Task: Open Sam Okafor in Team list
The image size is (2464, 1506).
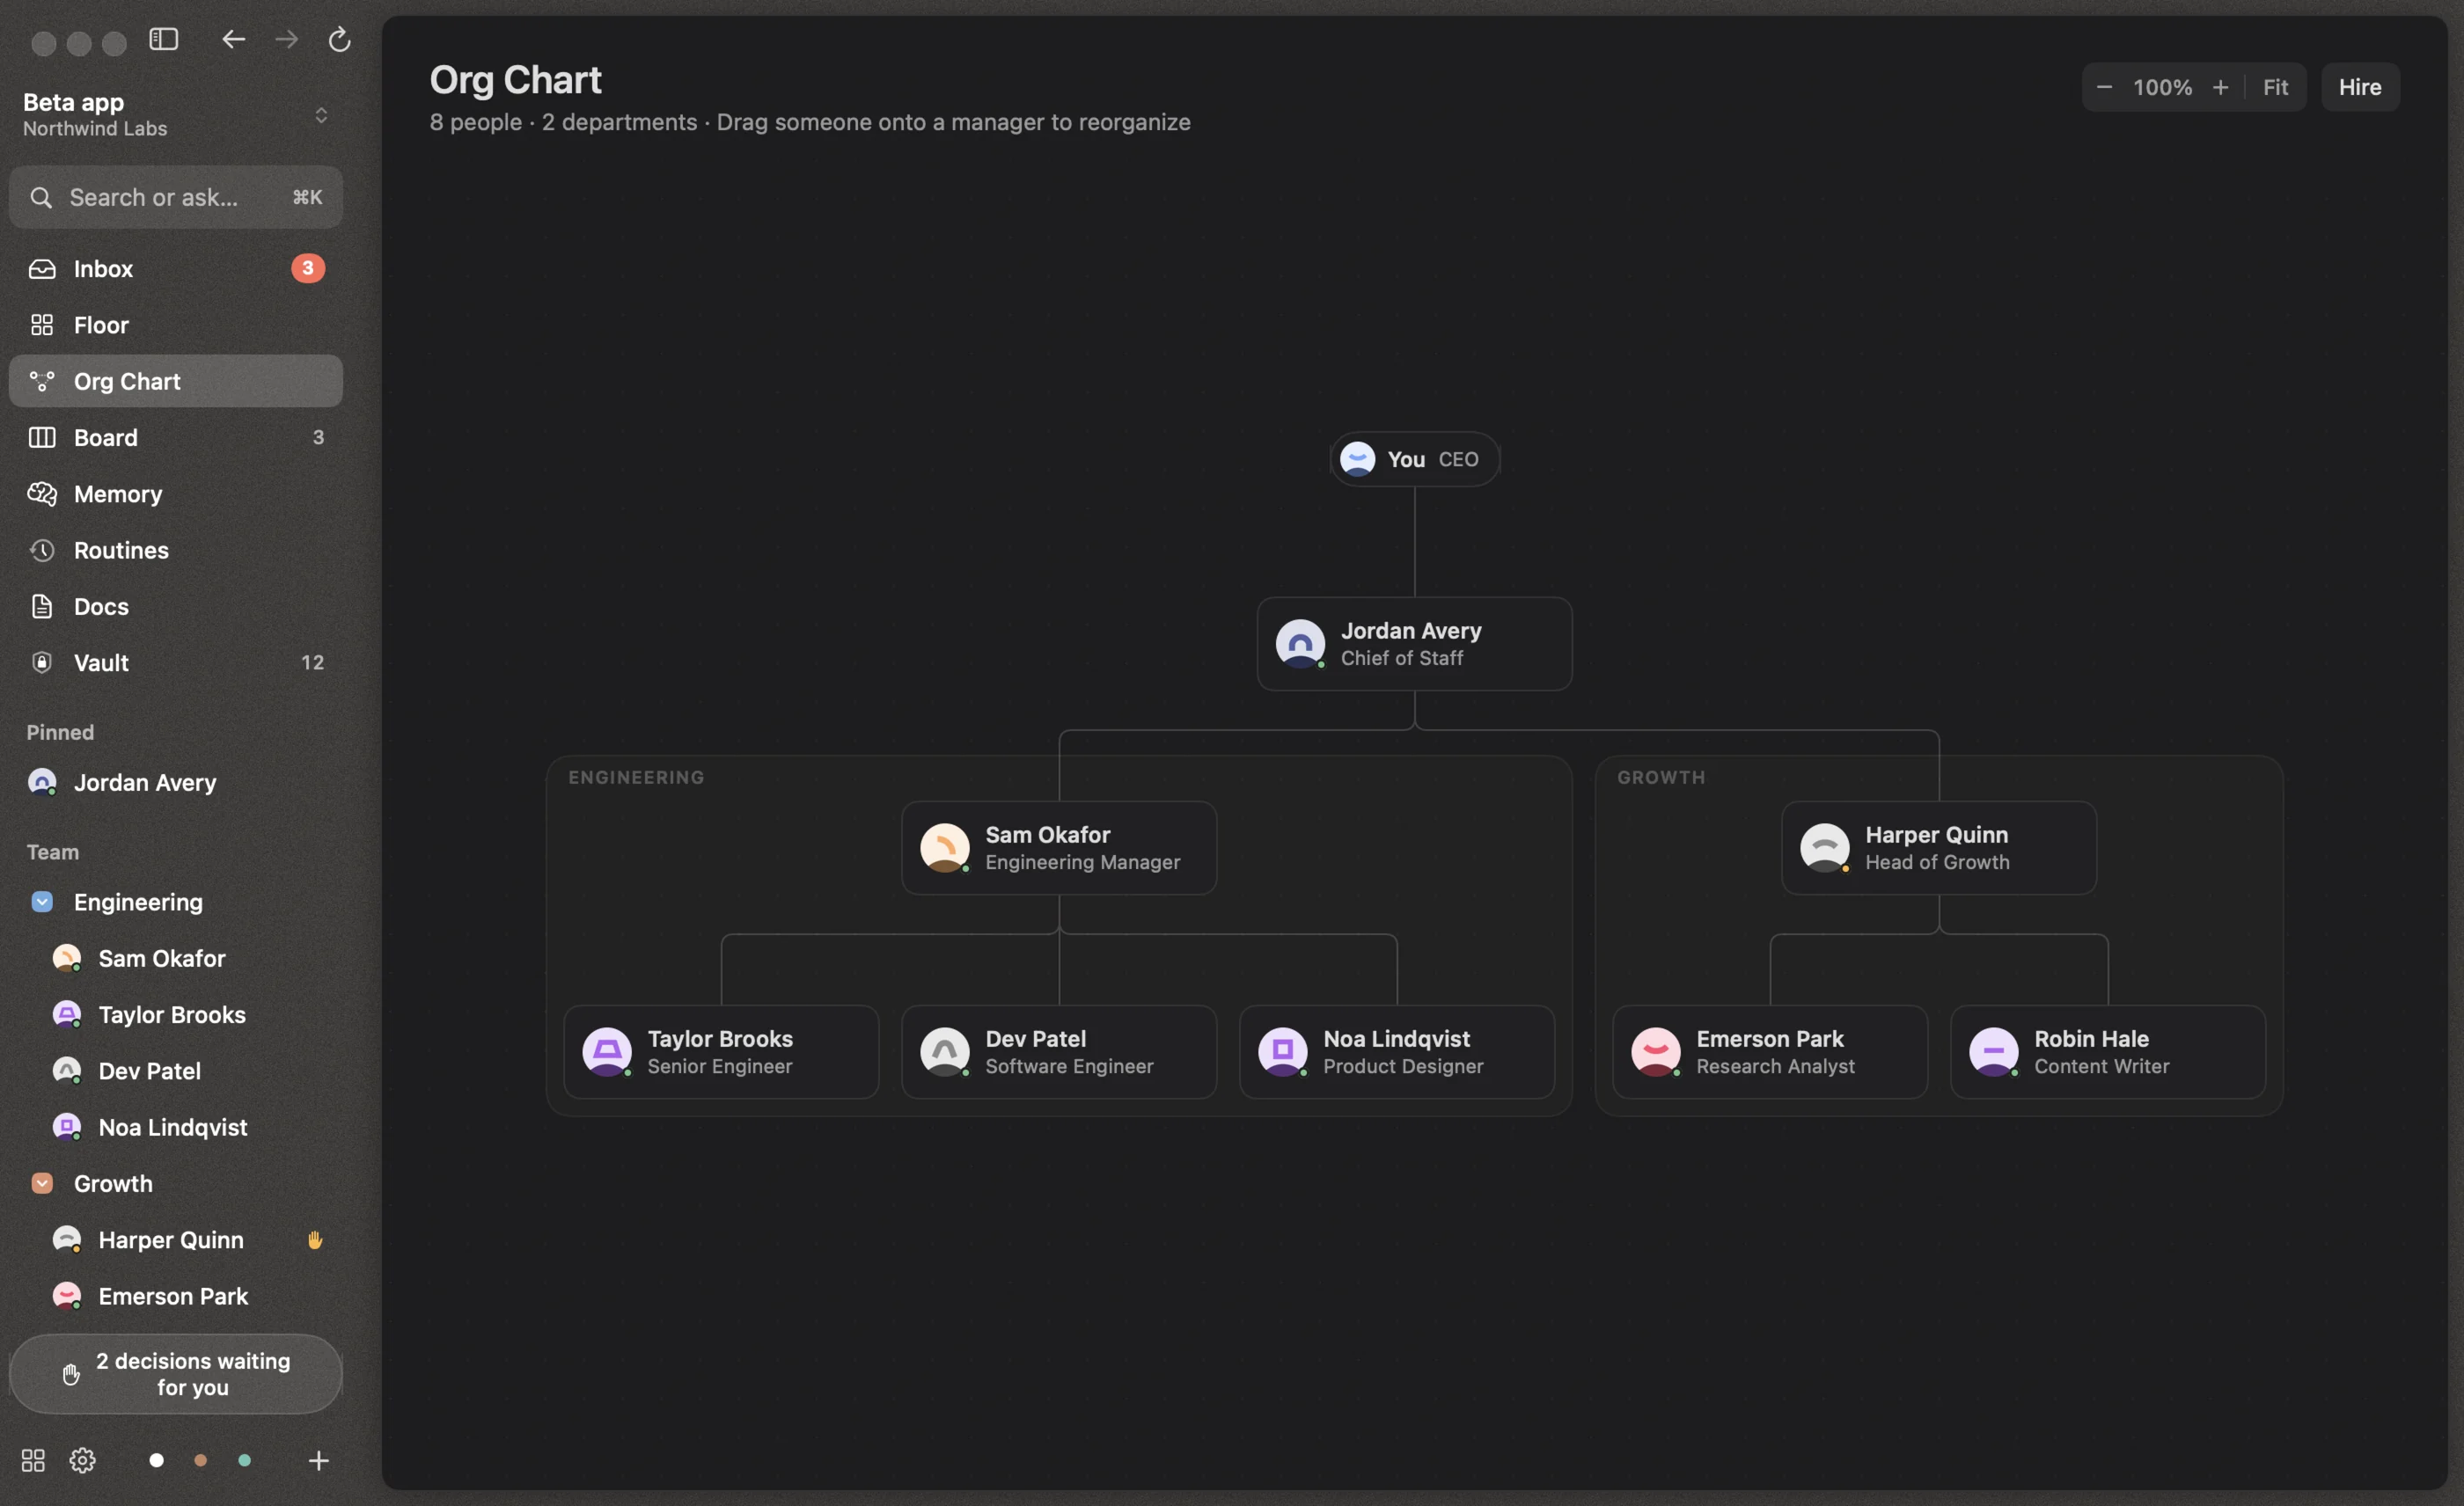Action: [176, 958]
